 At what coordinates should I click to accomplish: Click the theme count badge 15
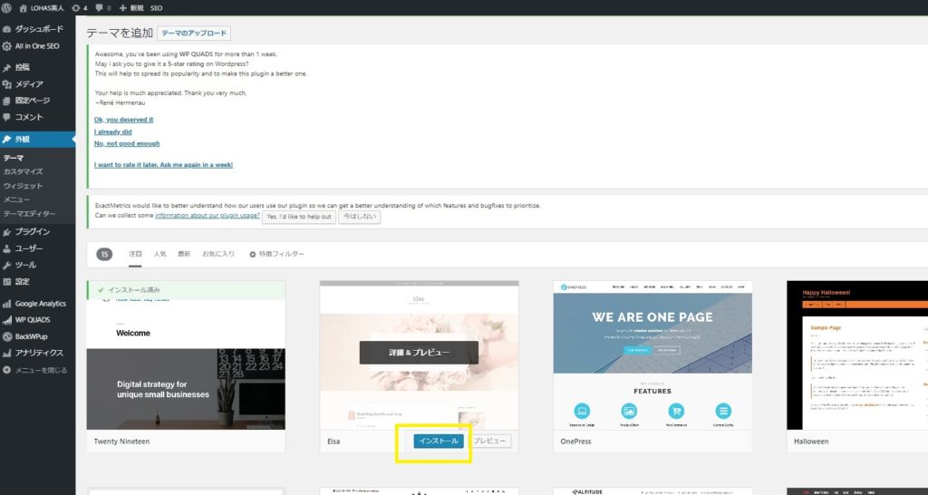104,254
